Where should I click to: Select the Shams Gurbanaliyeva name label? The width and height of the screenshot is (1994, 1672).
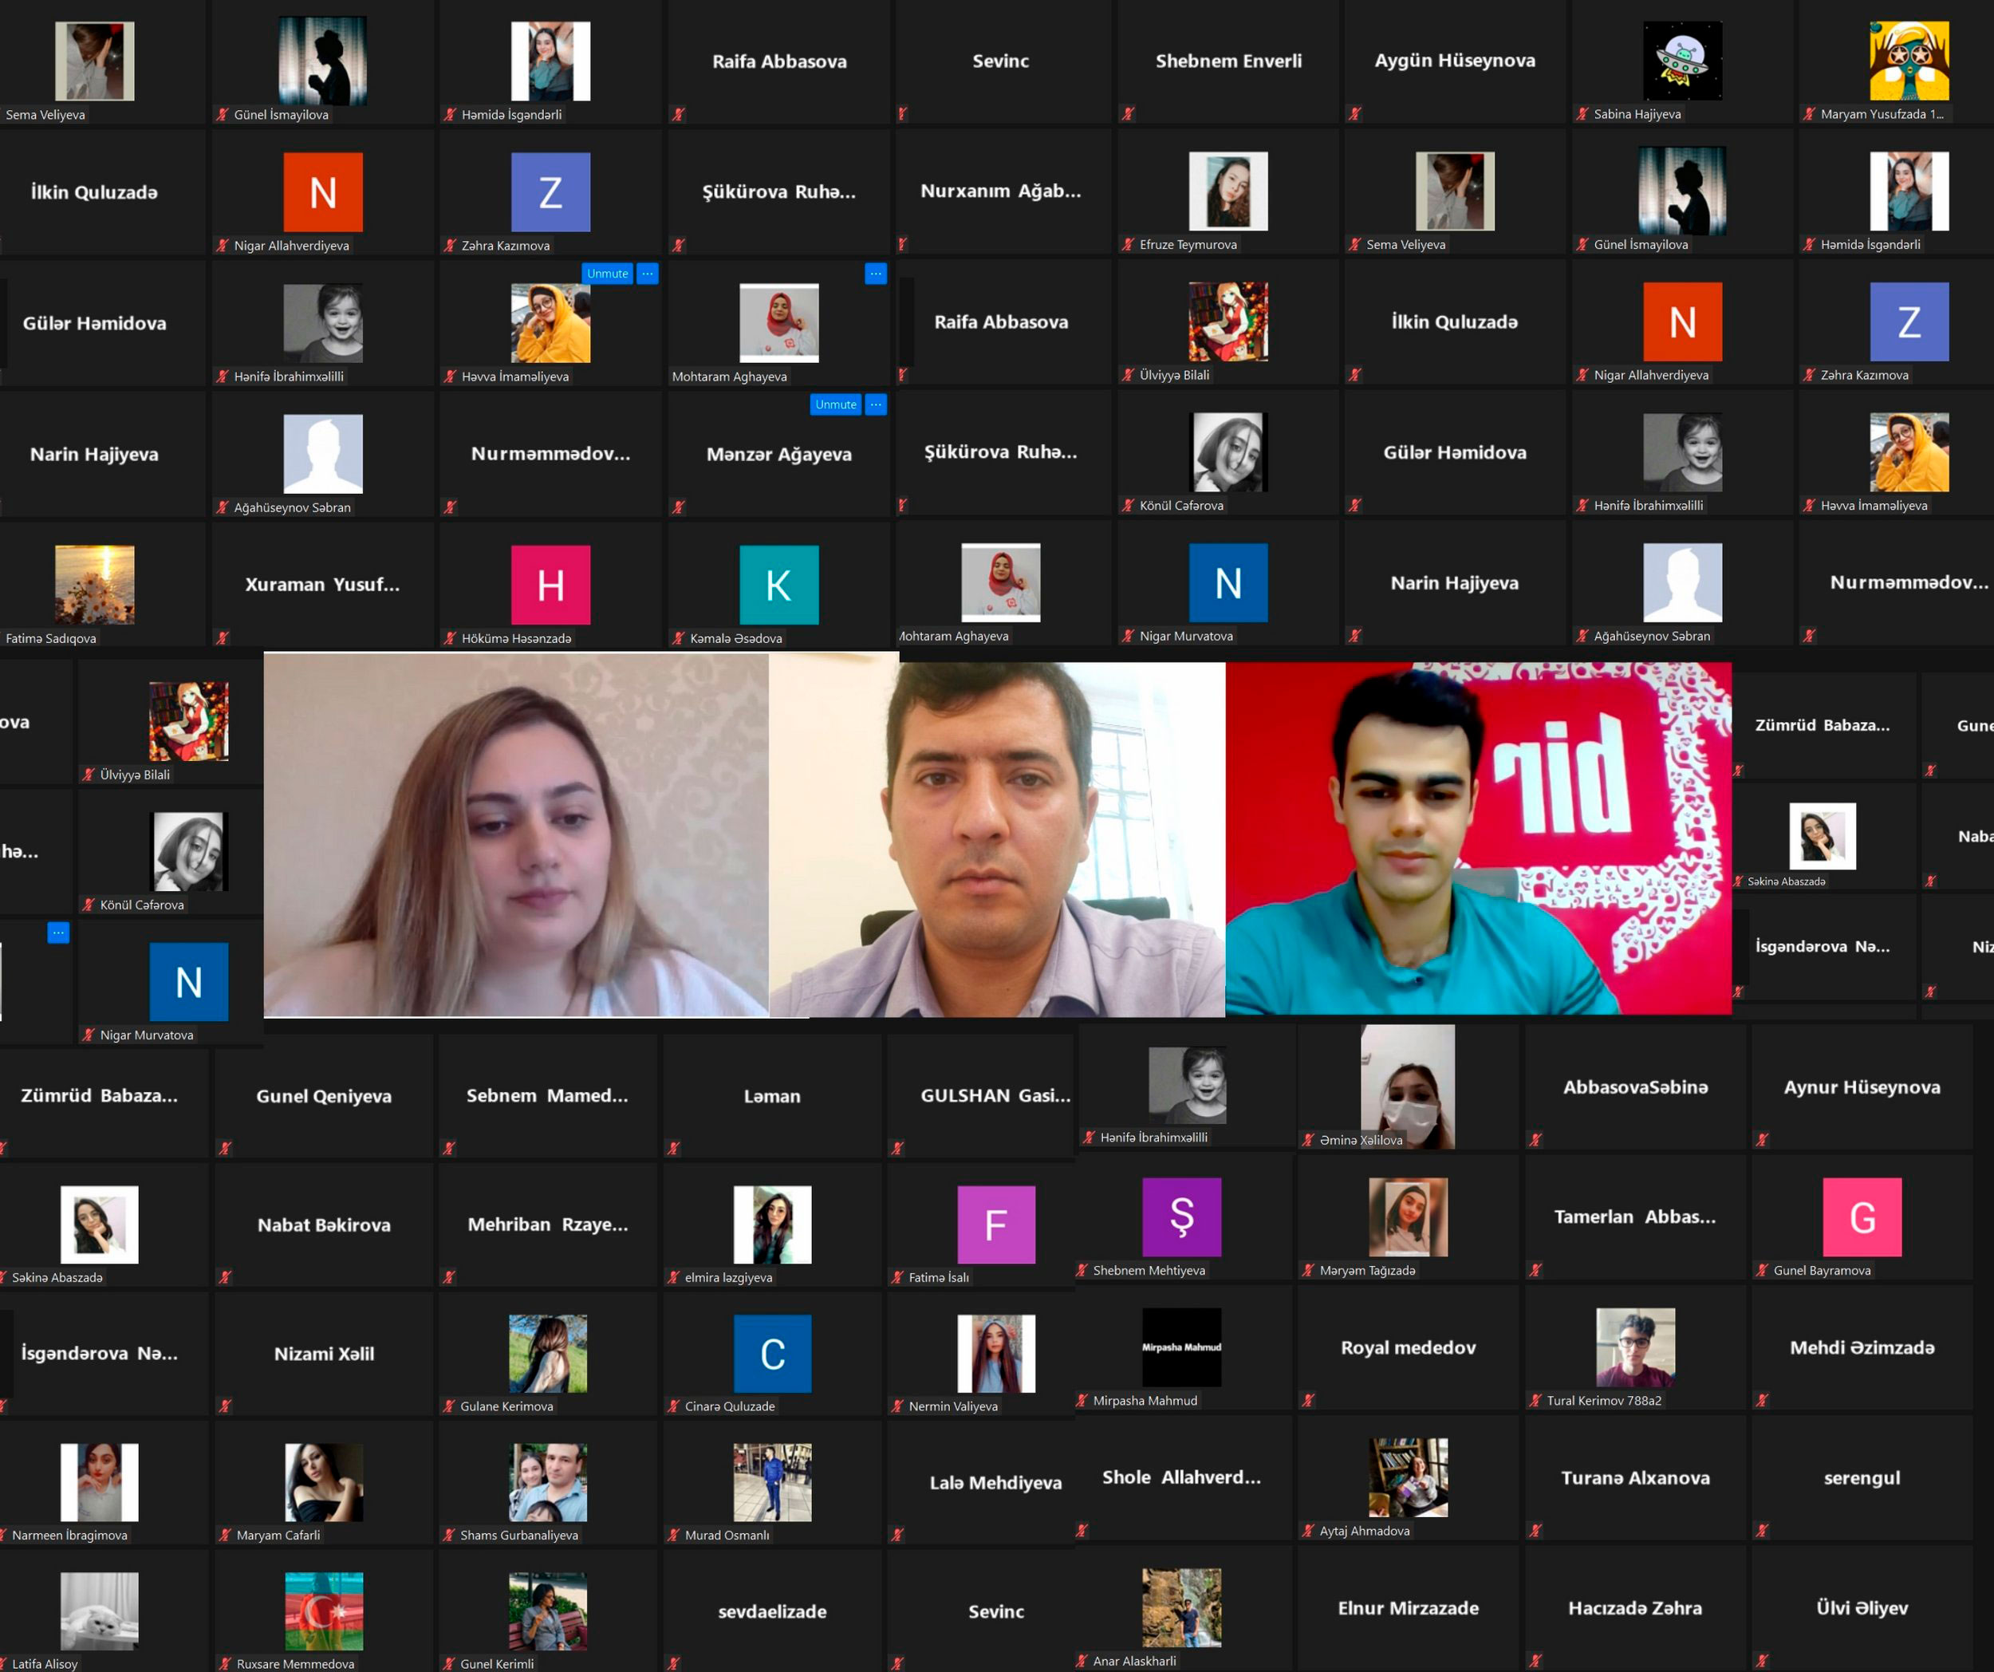518,1536
